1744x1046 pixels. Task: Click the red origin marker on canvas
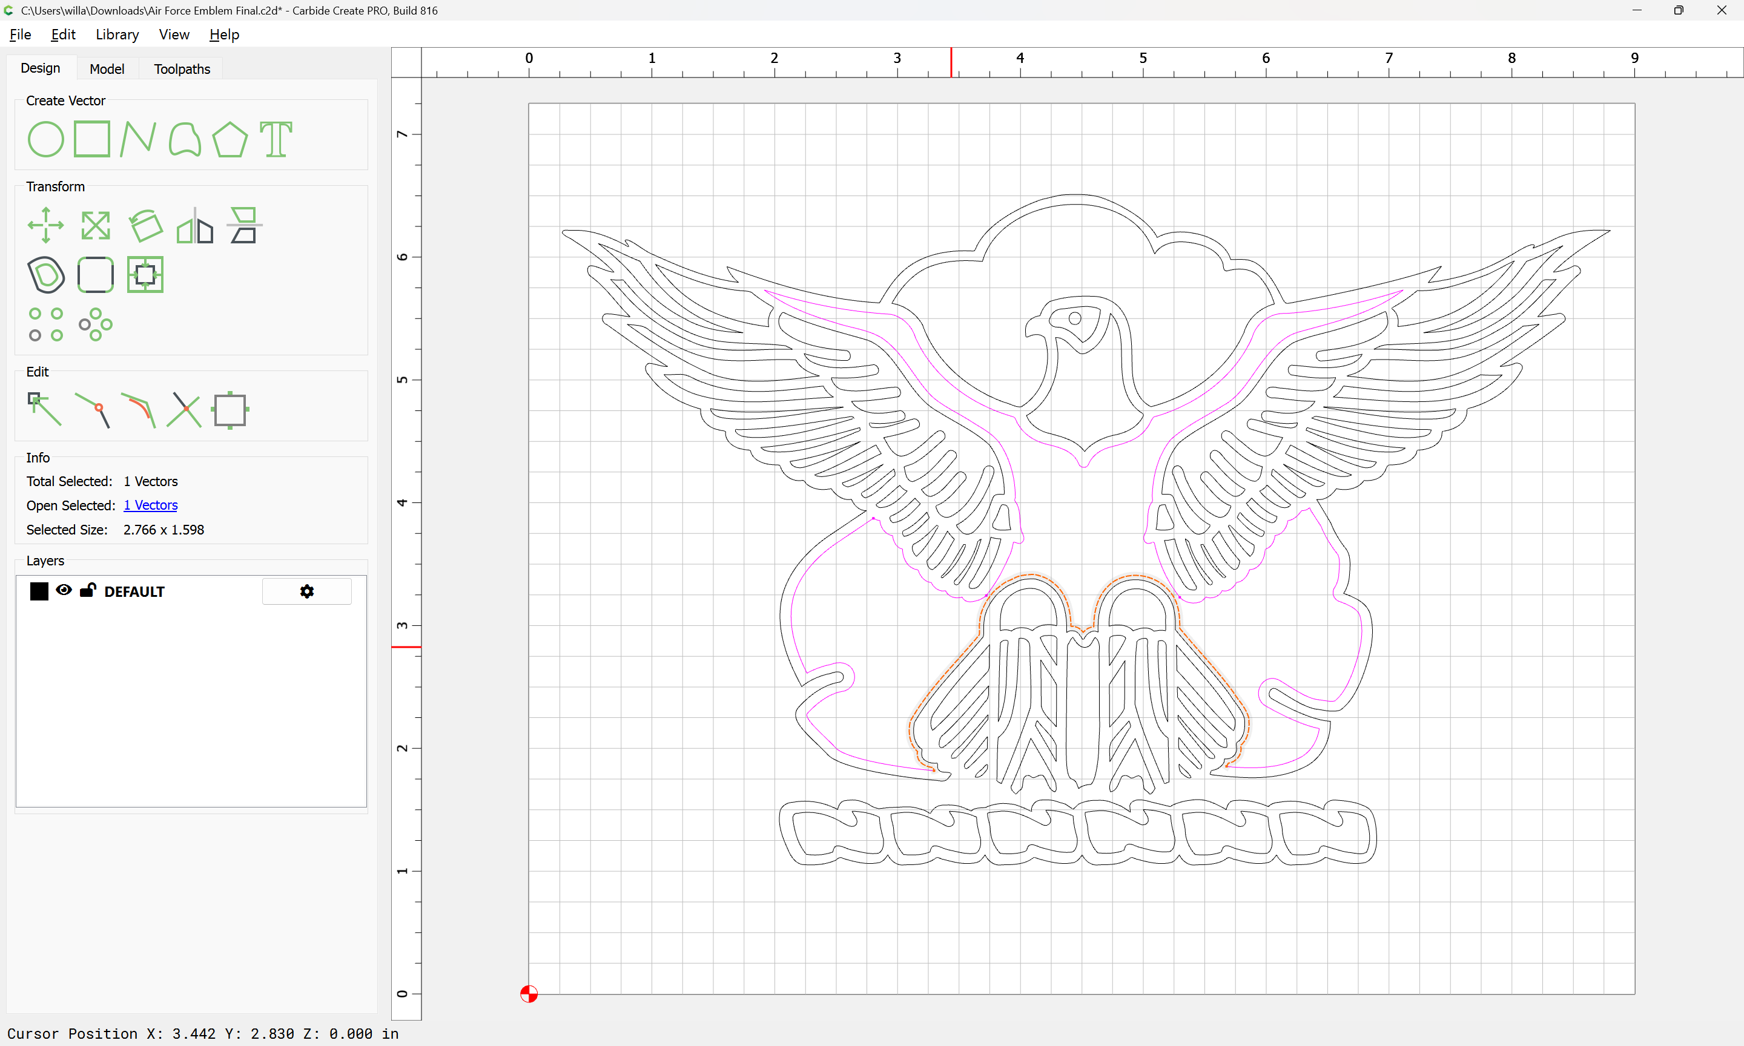click(x=529, y=994)
